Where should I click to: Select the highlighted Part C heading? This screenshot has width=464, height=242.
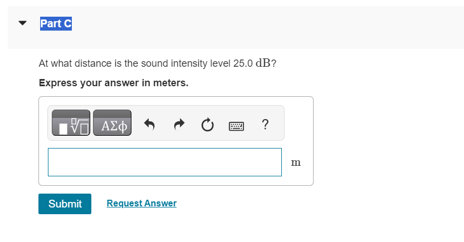point(56,24)
